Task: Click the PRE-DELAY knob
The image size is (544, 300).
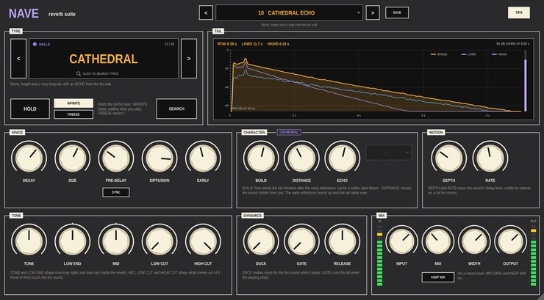Action: tap(116, 158)
